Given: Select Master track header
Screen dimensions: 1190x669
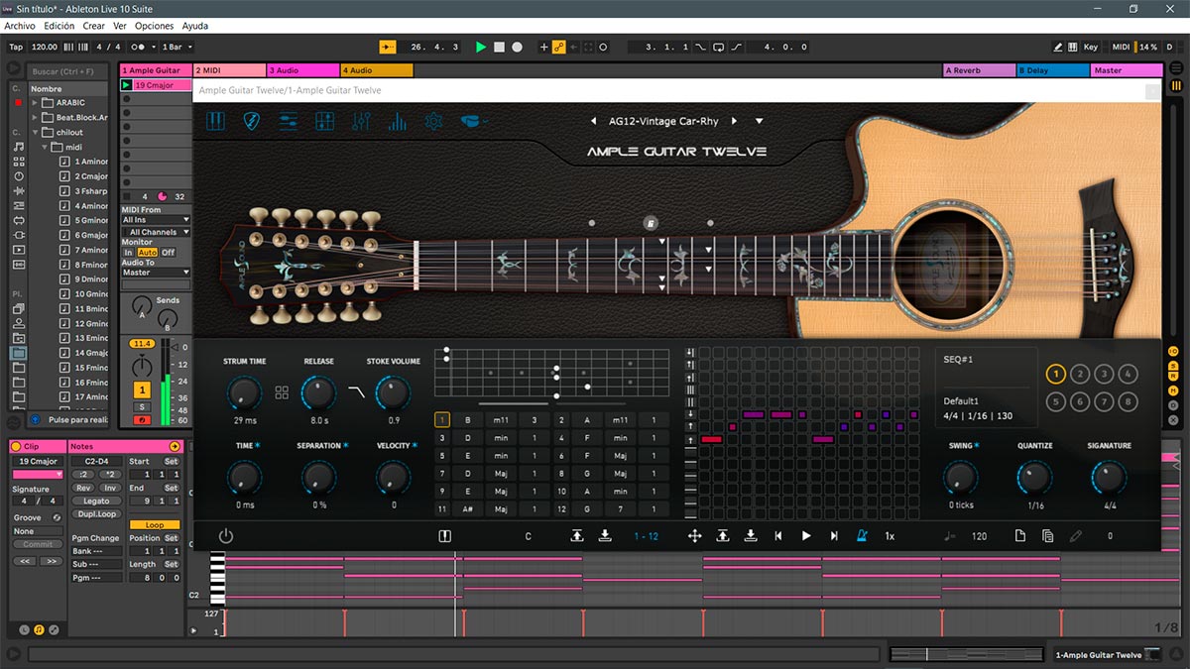Looking at the screenshot, I should [x=1126, y=70].
